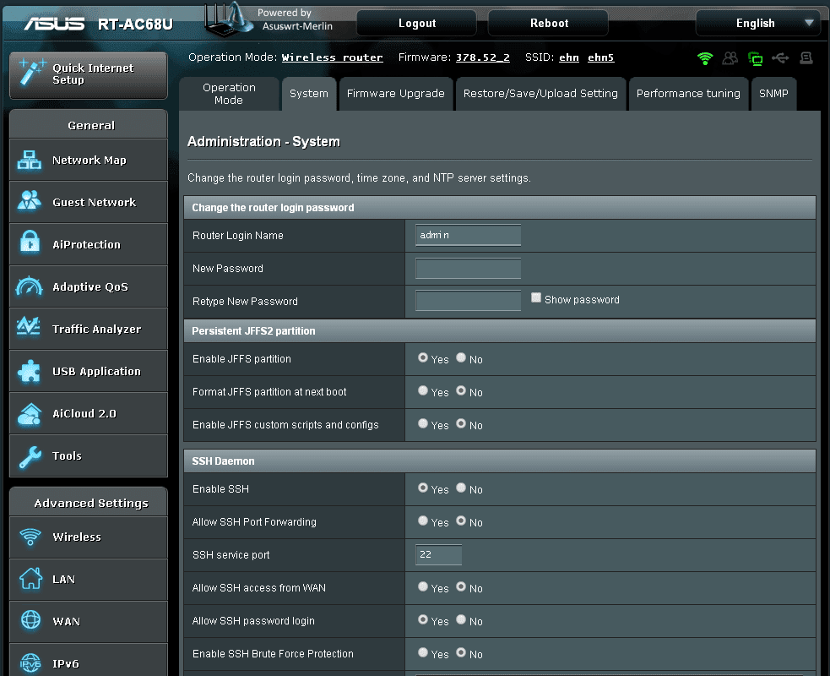This screenshot has width=830, height=676.
Task: Open the English language dropdown
Action: [757, 23]
